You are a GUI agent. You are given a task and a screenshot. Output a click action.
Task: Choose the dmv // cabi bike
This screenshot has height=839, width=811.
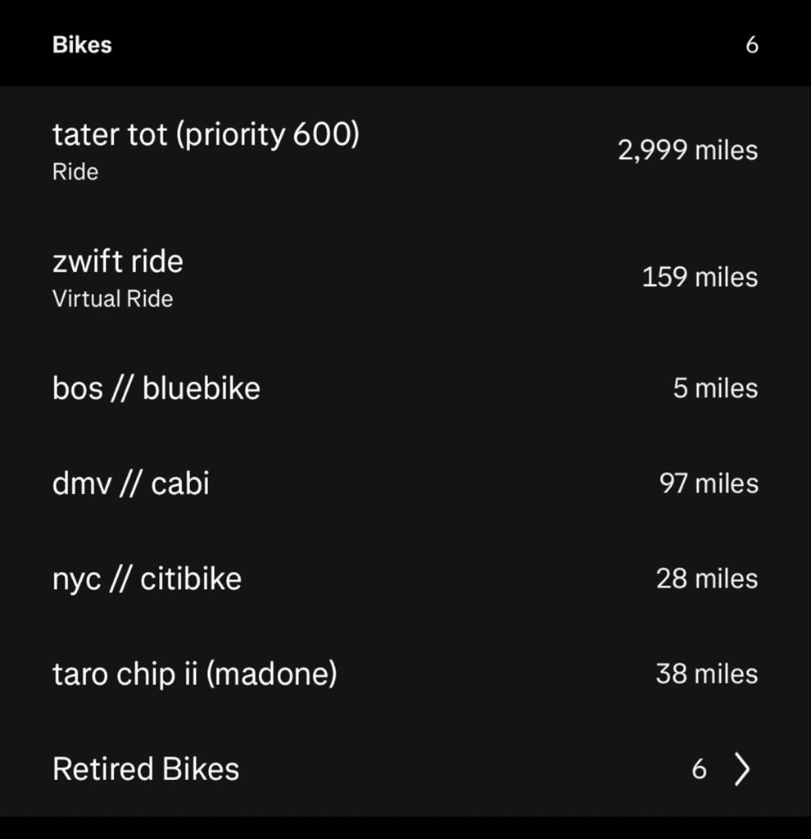pos(131,483)
